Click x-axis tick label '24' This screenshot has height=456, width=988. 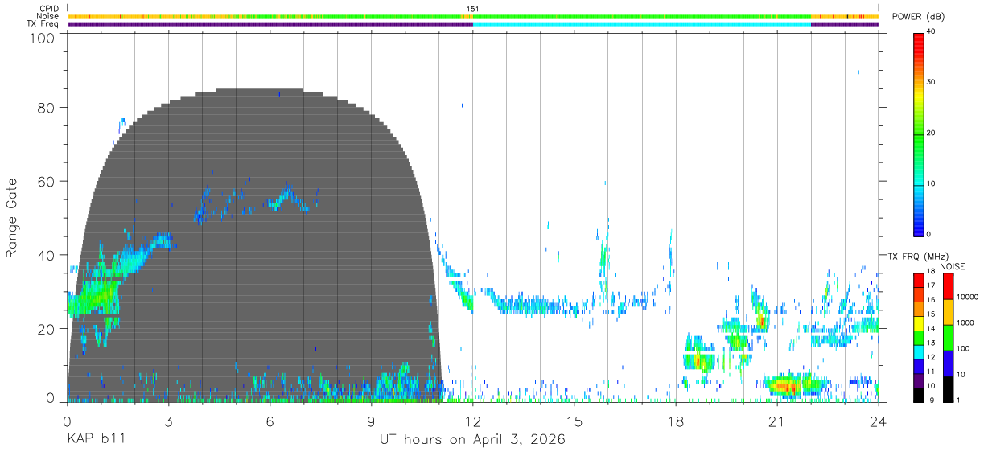879,421
